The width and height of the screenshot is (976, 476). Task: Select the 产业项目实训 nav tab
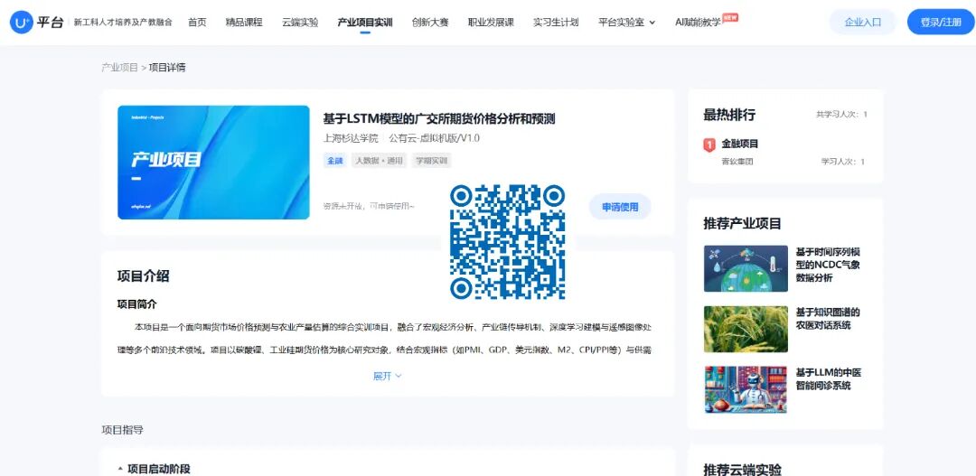pos(365,23)
